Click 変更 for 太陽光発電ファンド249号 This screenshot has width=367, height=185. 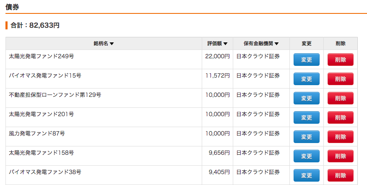(x=306, y=60)
